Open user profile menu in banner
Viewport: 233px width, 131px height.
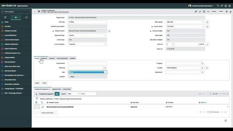click(x=201, y=6)
